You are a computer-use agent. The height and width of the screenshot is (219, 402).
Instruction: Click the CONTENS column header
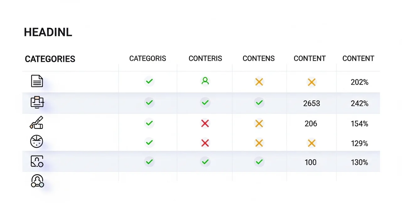[x=258, y=59]
